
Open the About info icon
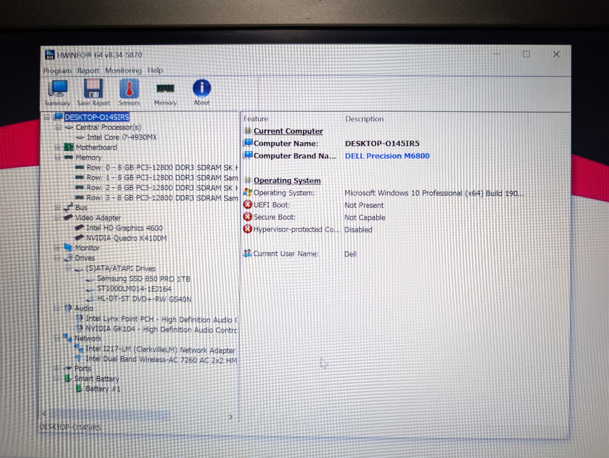[202, 92]
